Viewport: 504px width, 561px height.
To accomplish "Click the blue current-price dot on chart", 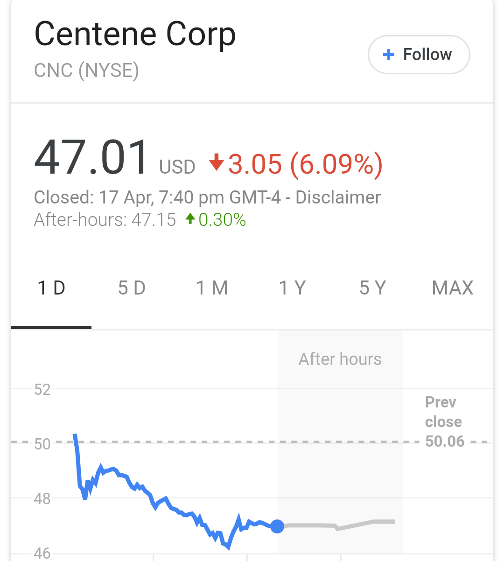I will click(x=277, y=526).
